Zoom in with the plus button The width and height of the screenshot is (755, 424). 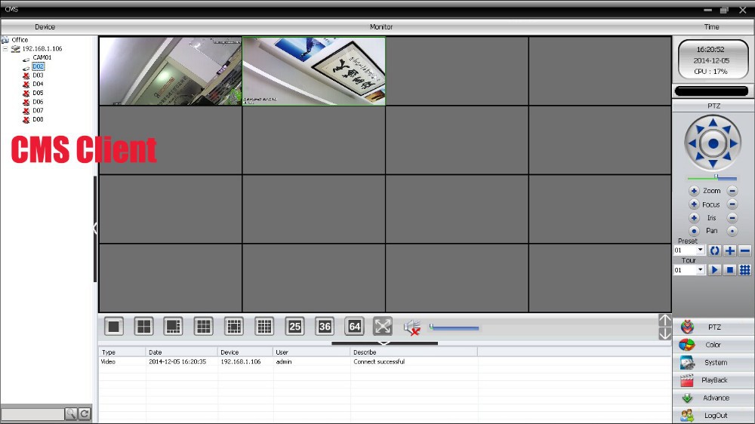click(694, 191)
